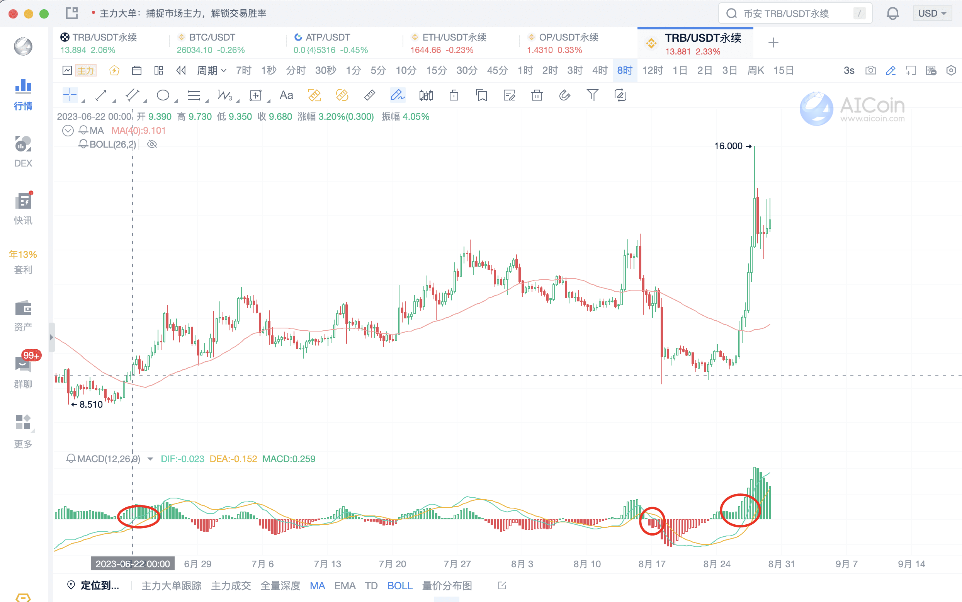Toggle the EMA indicator at bottom bar

[345, 586]
